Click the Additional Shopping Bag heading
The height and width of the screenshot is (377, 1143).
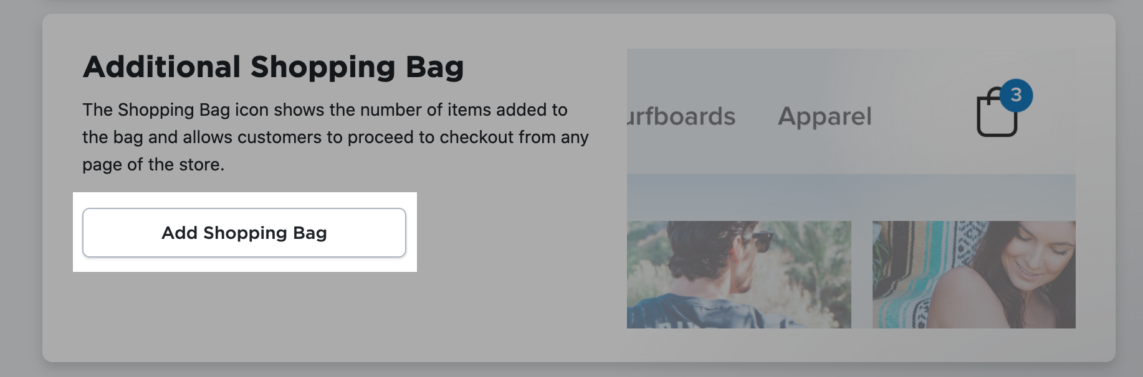[x=274, y=67]
